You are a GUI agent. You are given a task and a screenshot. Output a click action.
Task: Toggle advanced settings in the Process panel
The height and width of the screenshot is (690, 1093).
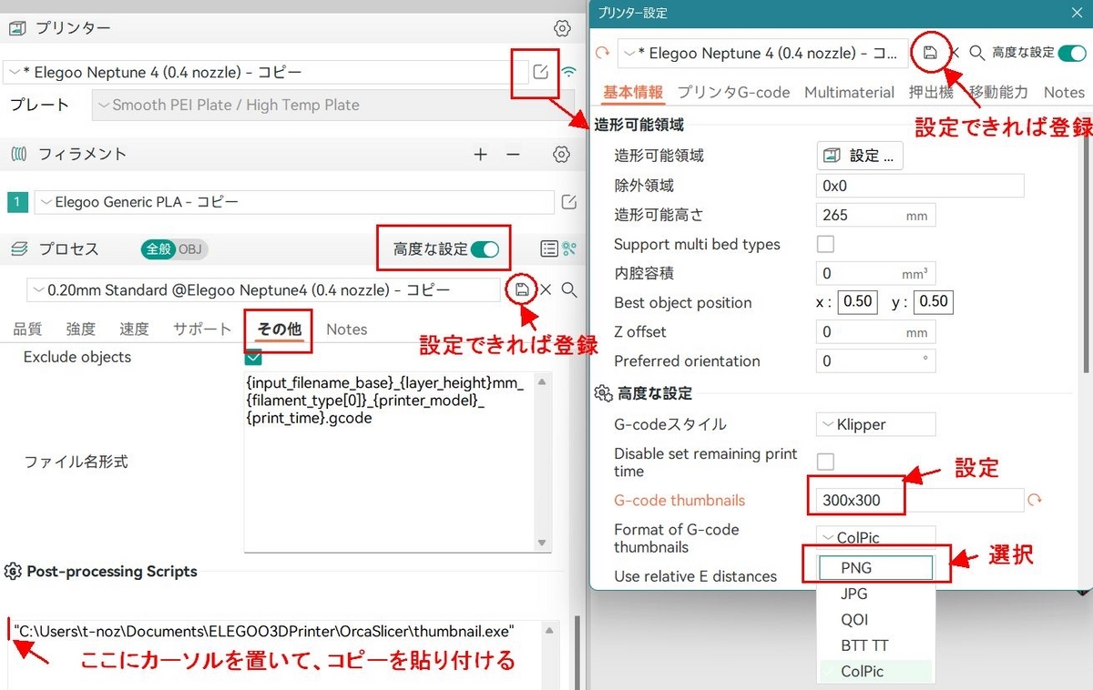click(x=485, y=249)
